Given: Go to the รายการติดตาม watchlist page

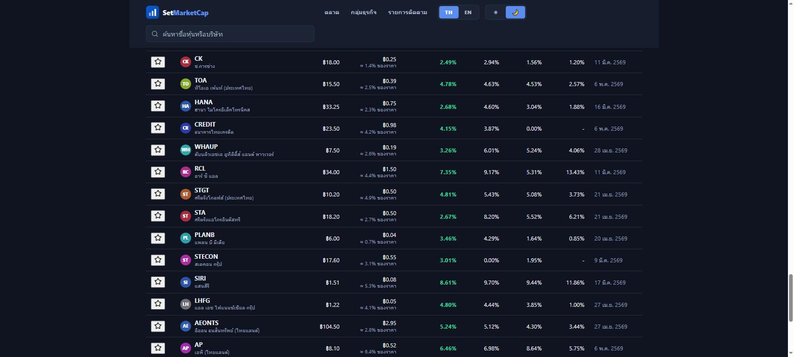Looking at the screenshot, I should click(x=408, y=12).
